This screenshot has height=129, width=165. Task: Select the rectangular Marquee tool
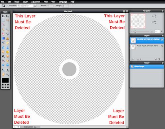pos(3,20)
